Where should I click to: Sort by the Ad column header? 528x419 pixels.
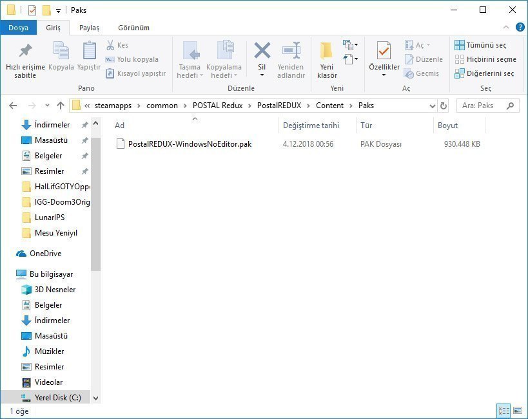(195, 126)
